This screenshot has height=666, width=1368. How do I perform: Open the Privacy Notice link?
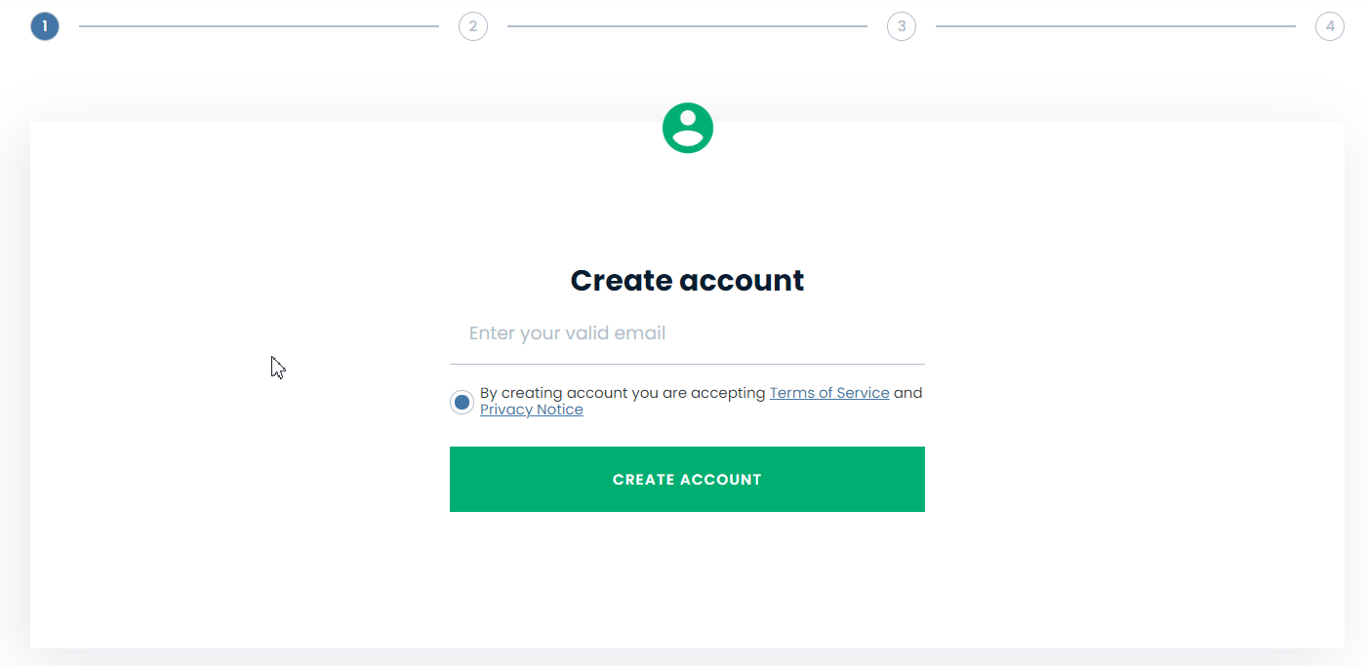pos(532,410)
